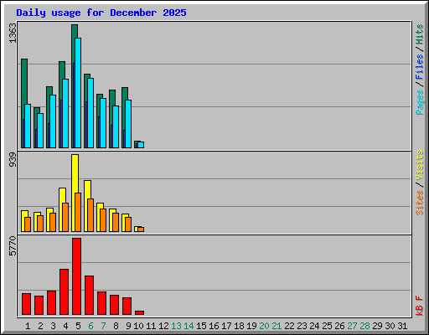Click the day 6 orange sites bar

click(x=90, y=215)
